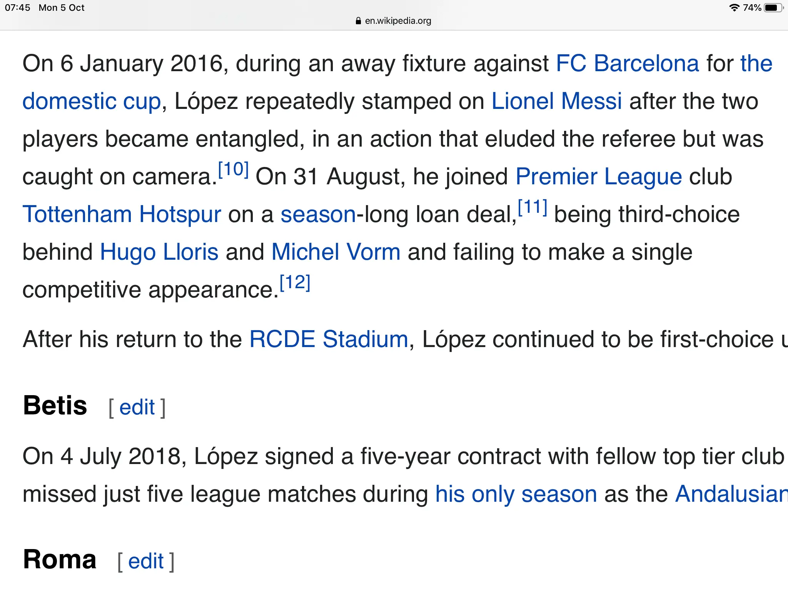Screen dimensions: 788x591
Task: Open the RCDE Stadium link
Action: (329, 339)
